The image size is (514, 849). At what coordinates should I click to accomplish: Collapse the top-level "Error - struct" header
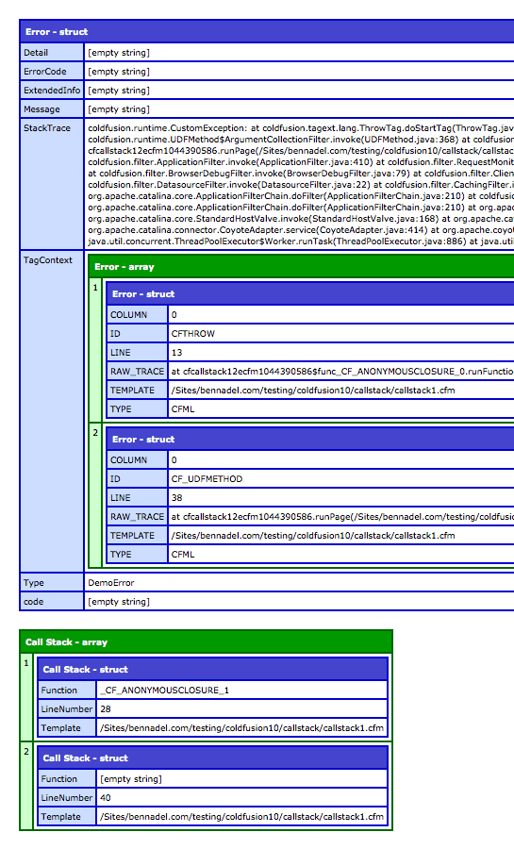(x=267, y=32)
